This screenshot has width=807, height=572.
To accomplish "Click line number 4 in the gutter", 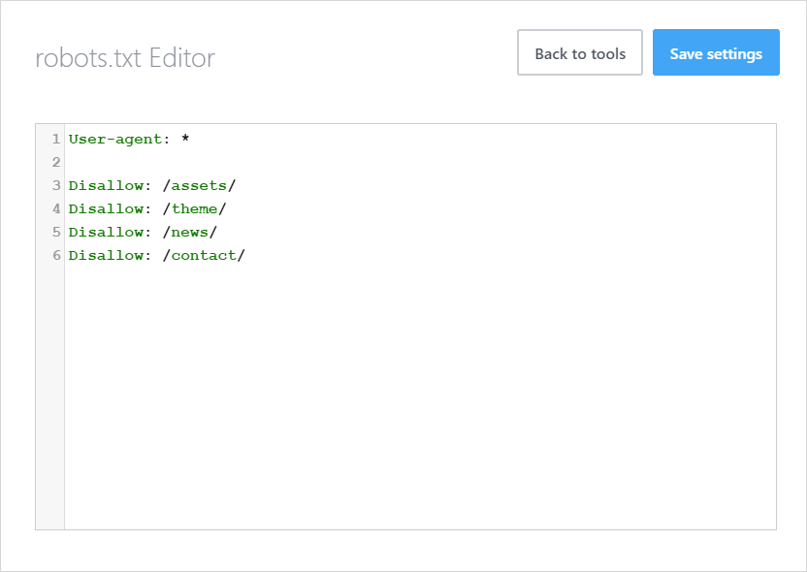I will click(x=55, y=208).
